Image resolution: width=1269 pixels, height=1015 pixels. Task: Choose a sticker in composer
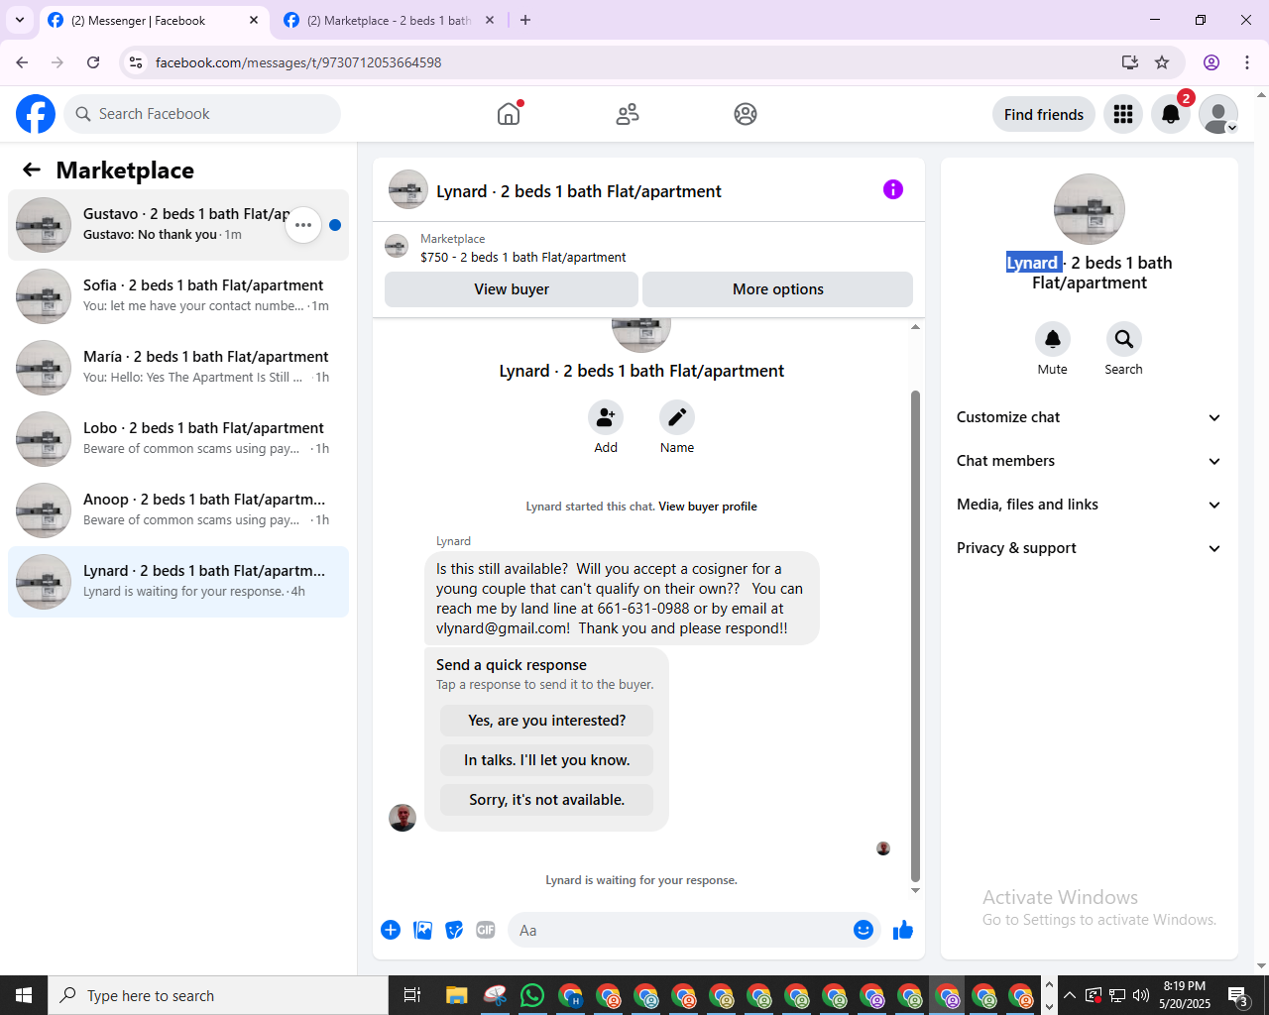point(454,930)
